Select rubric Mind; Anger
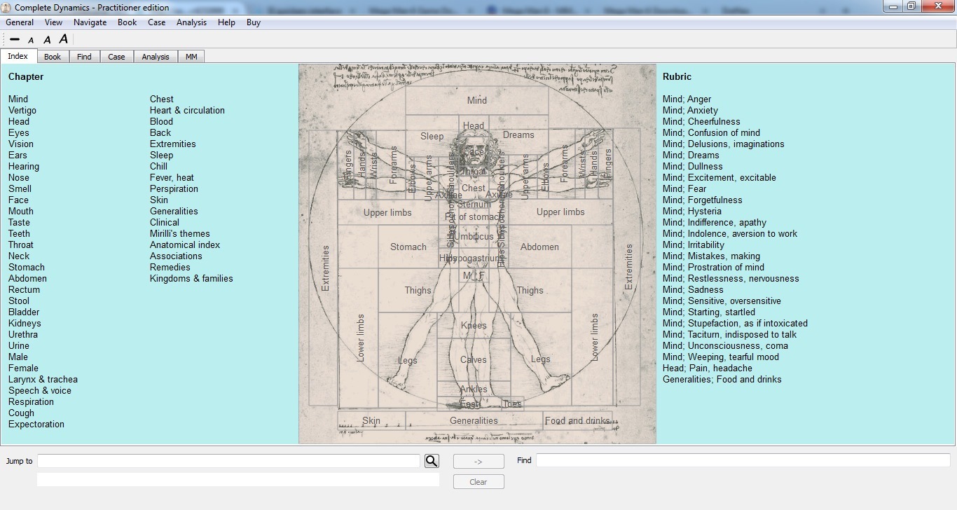Viewport: 957px width, 510px height. (x=687, y=99)
